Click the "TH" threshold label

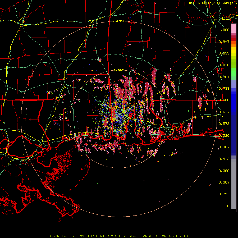(x=227, y=206)
